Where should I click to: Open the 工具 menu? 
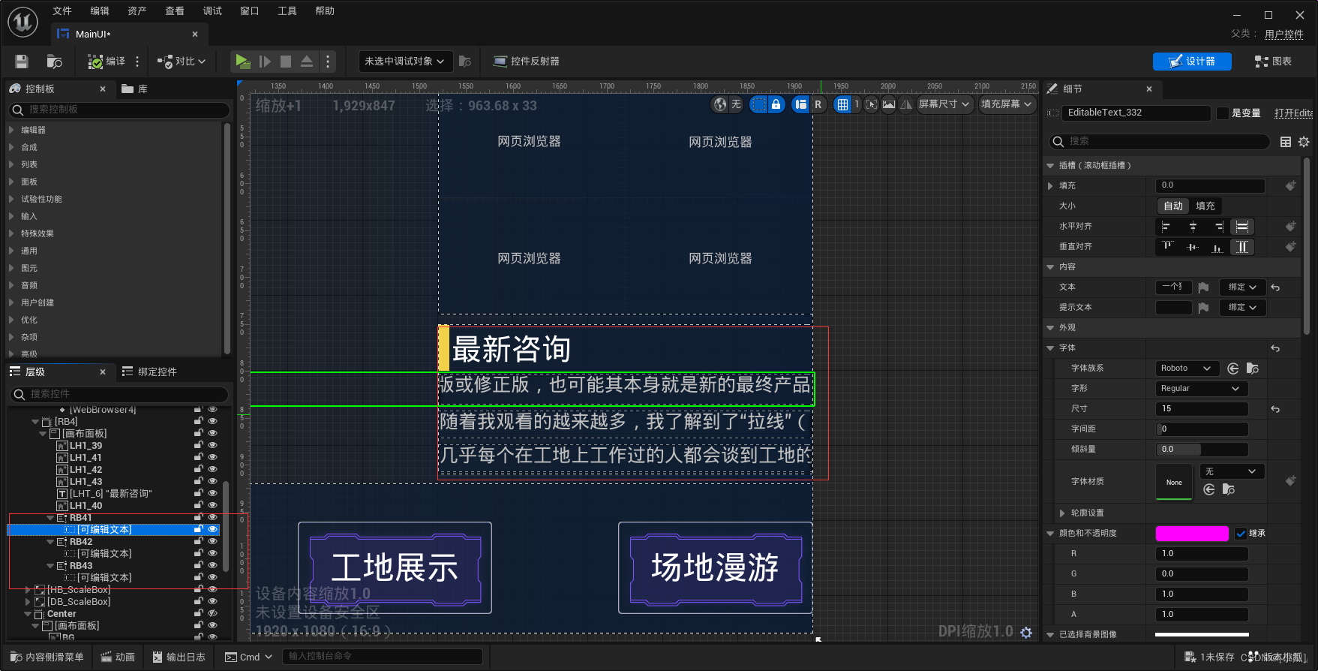(x=287, y=11)
